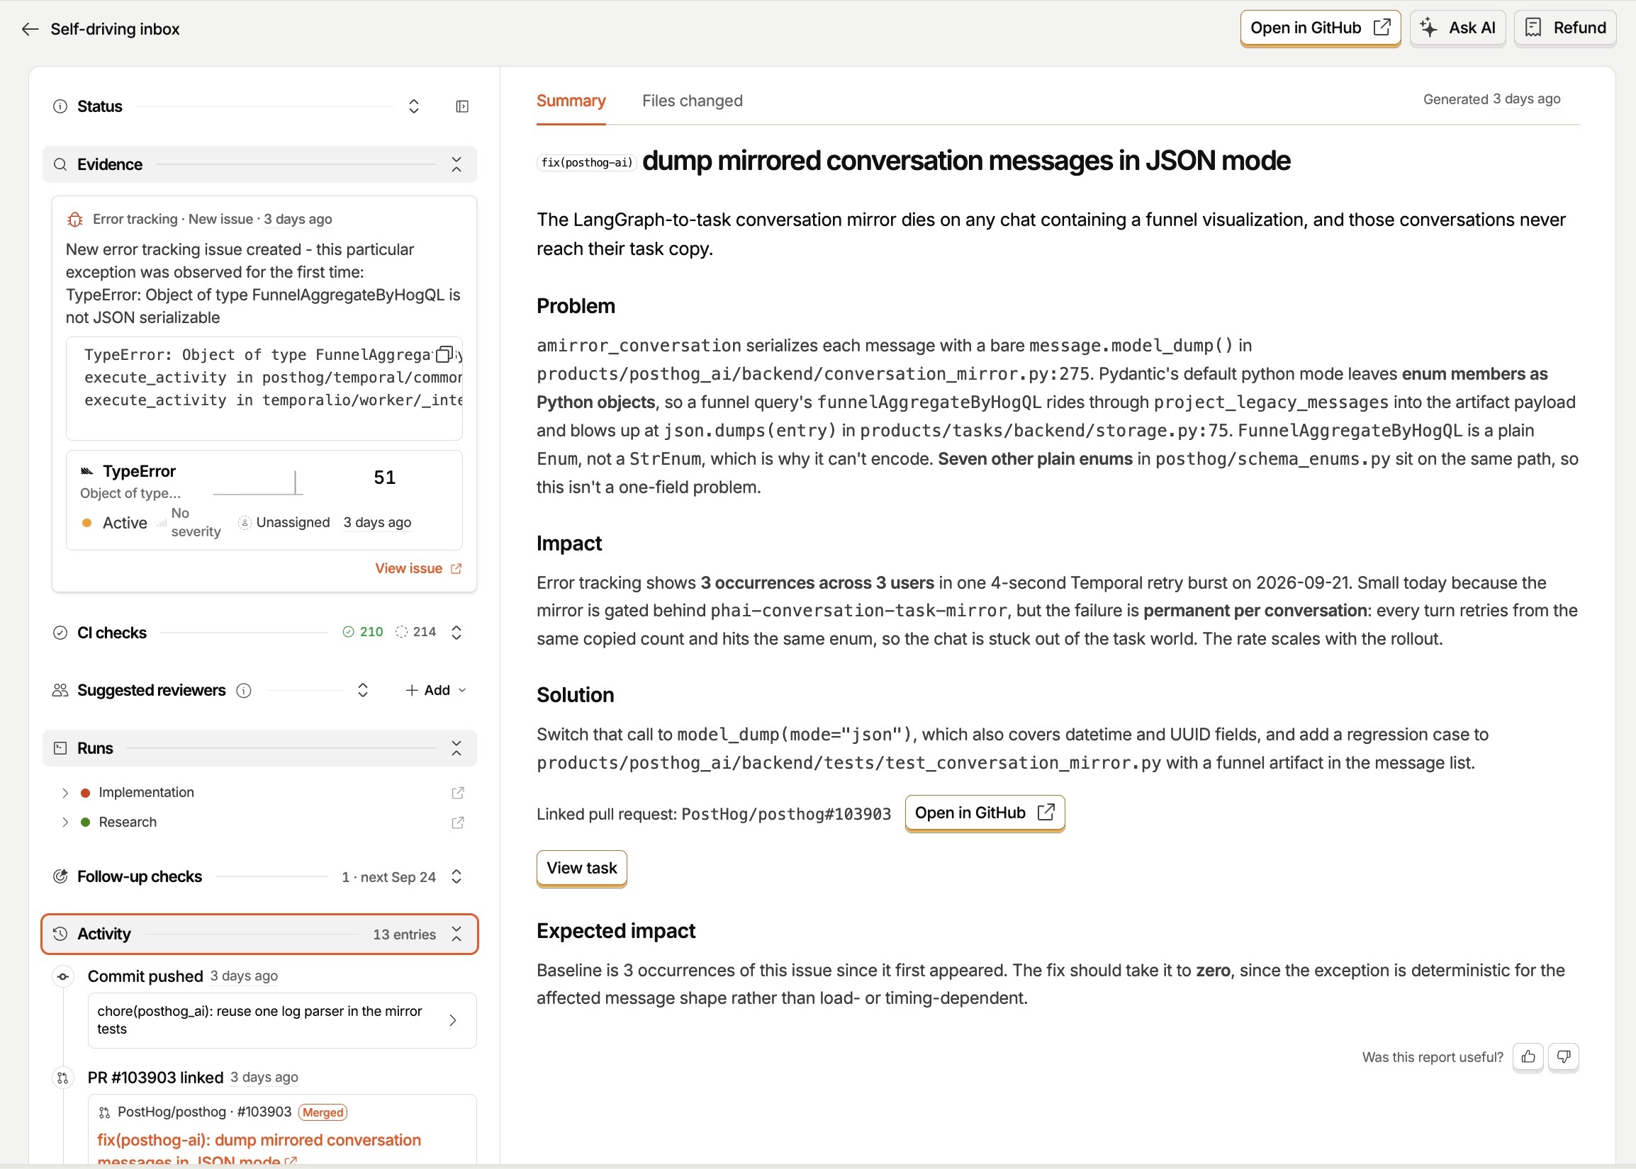Copy the TypeError stack trace snippet
Viewport: 1636px width, 1169px height.
point(445,354)
